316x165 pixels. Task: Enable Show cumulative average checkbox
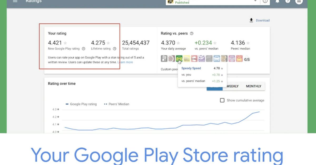click(x=222, y=100)
